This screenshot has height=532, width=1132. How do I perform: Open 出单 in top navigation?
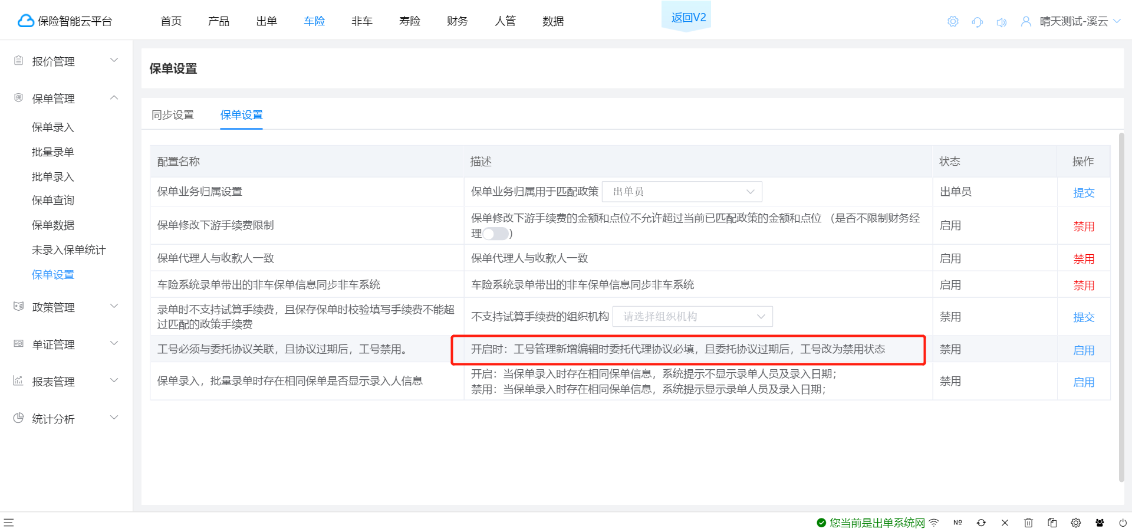266,21
